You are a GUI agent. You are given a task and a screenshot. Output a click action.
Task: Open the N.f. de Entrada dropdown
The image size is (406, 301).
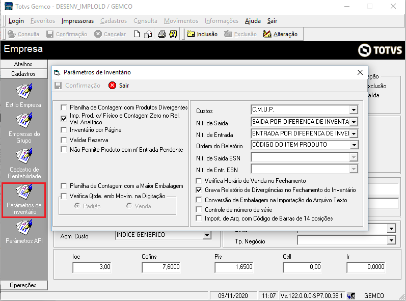tap(354, 133)
